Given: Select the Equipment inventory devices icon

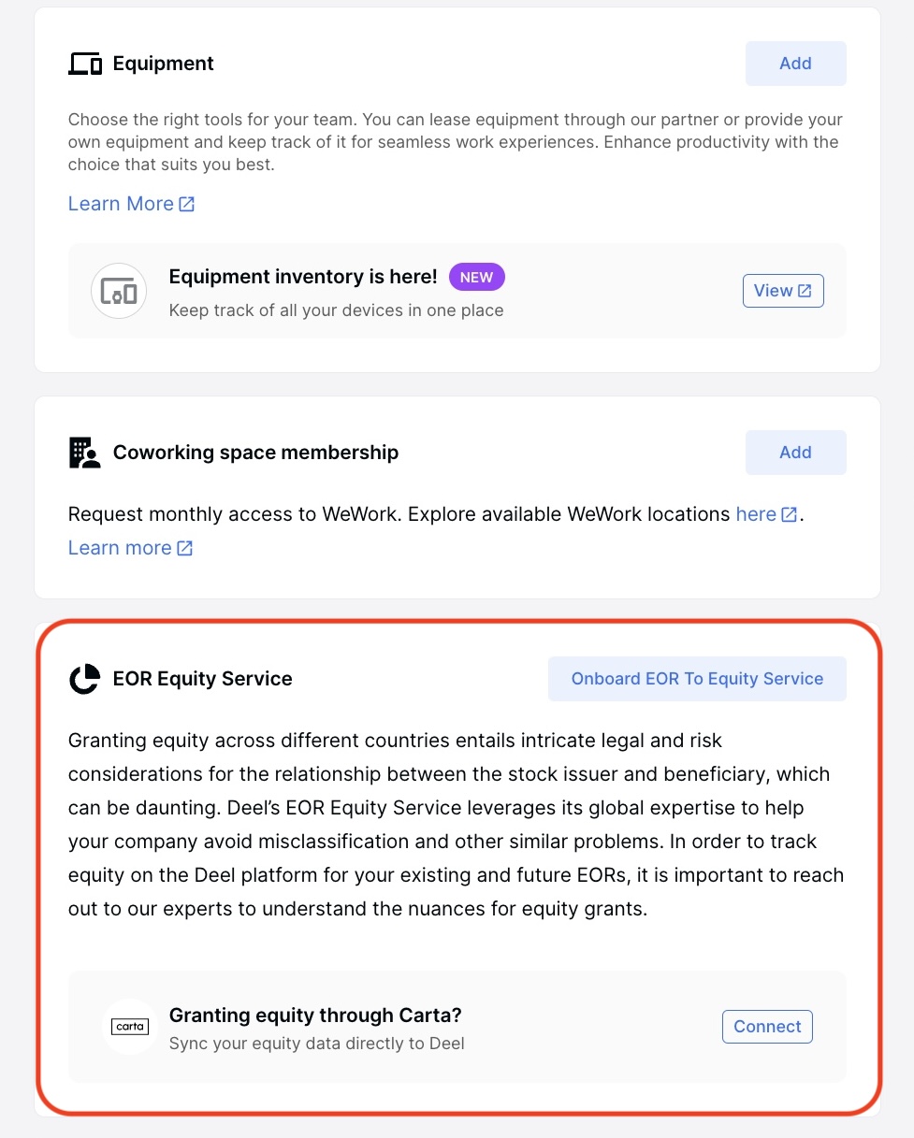Looking at the screenshot, I should coord(118,291).
